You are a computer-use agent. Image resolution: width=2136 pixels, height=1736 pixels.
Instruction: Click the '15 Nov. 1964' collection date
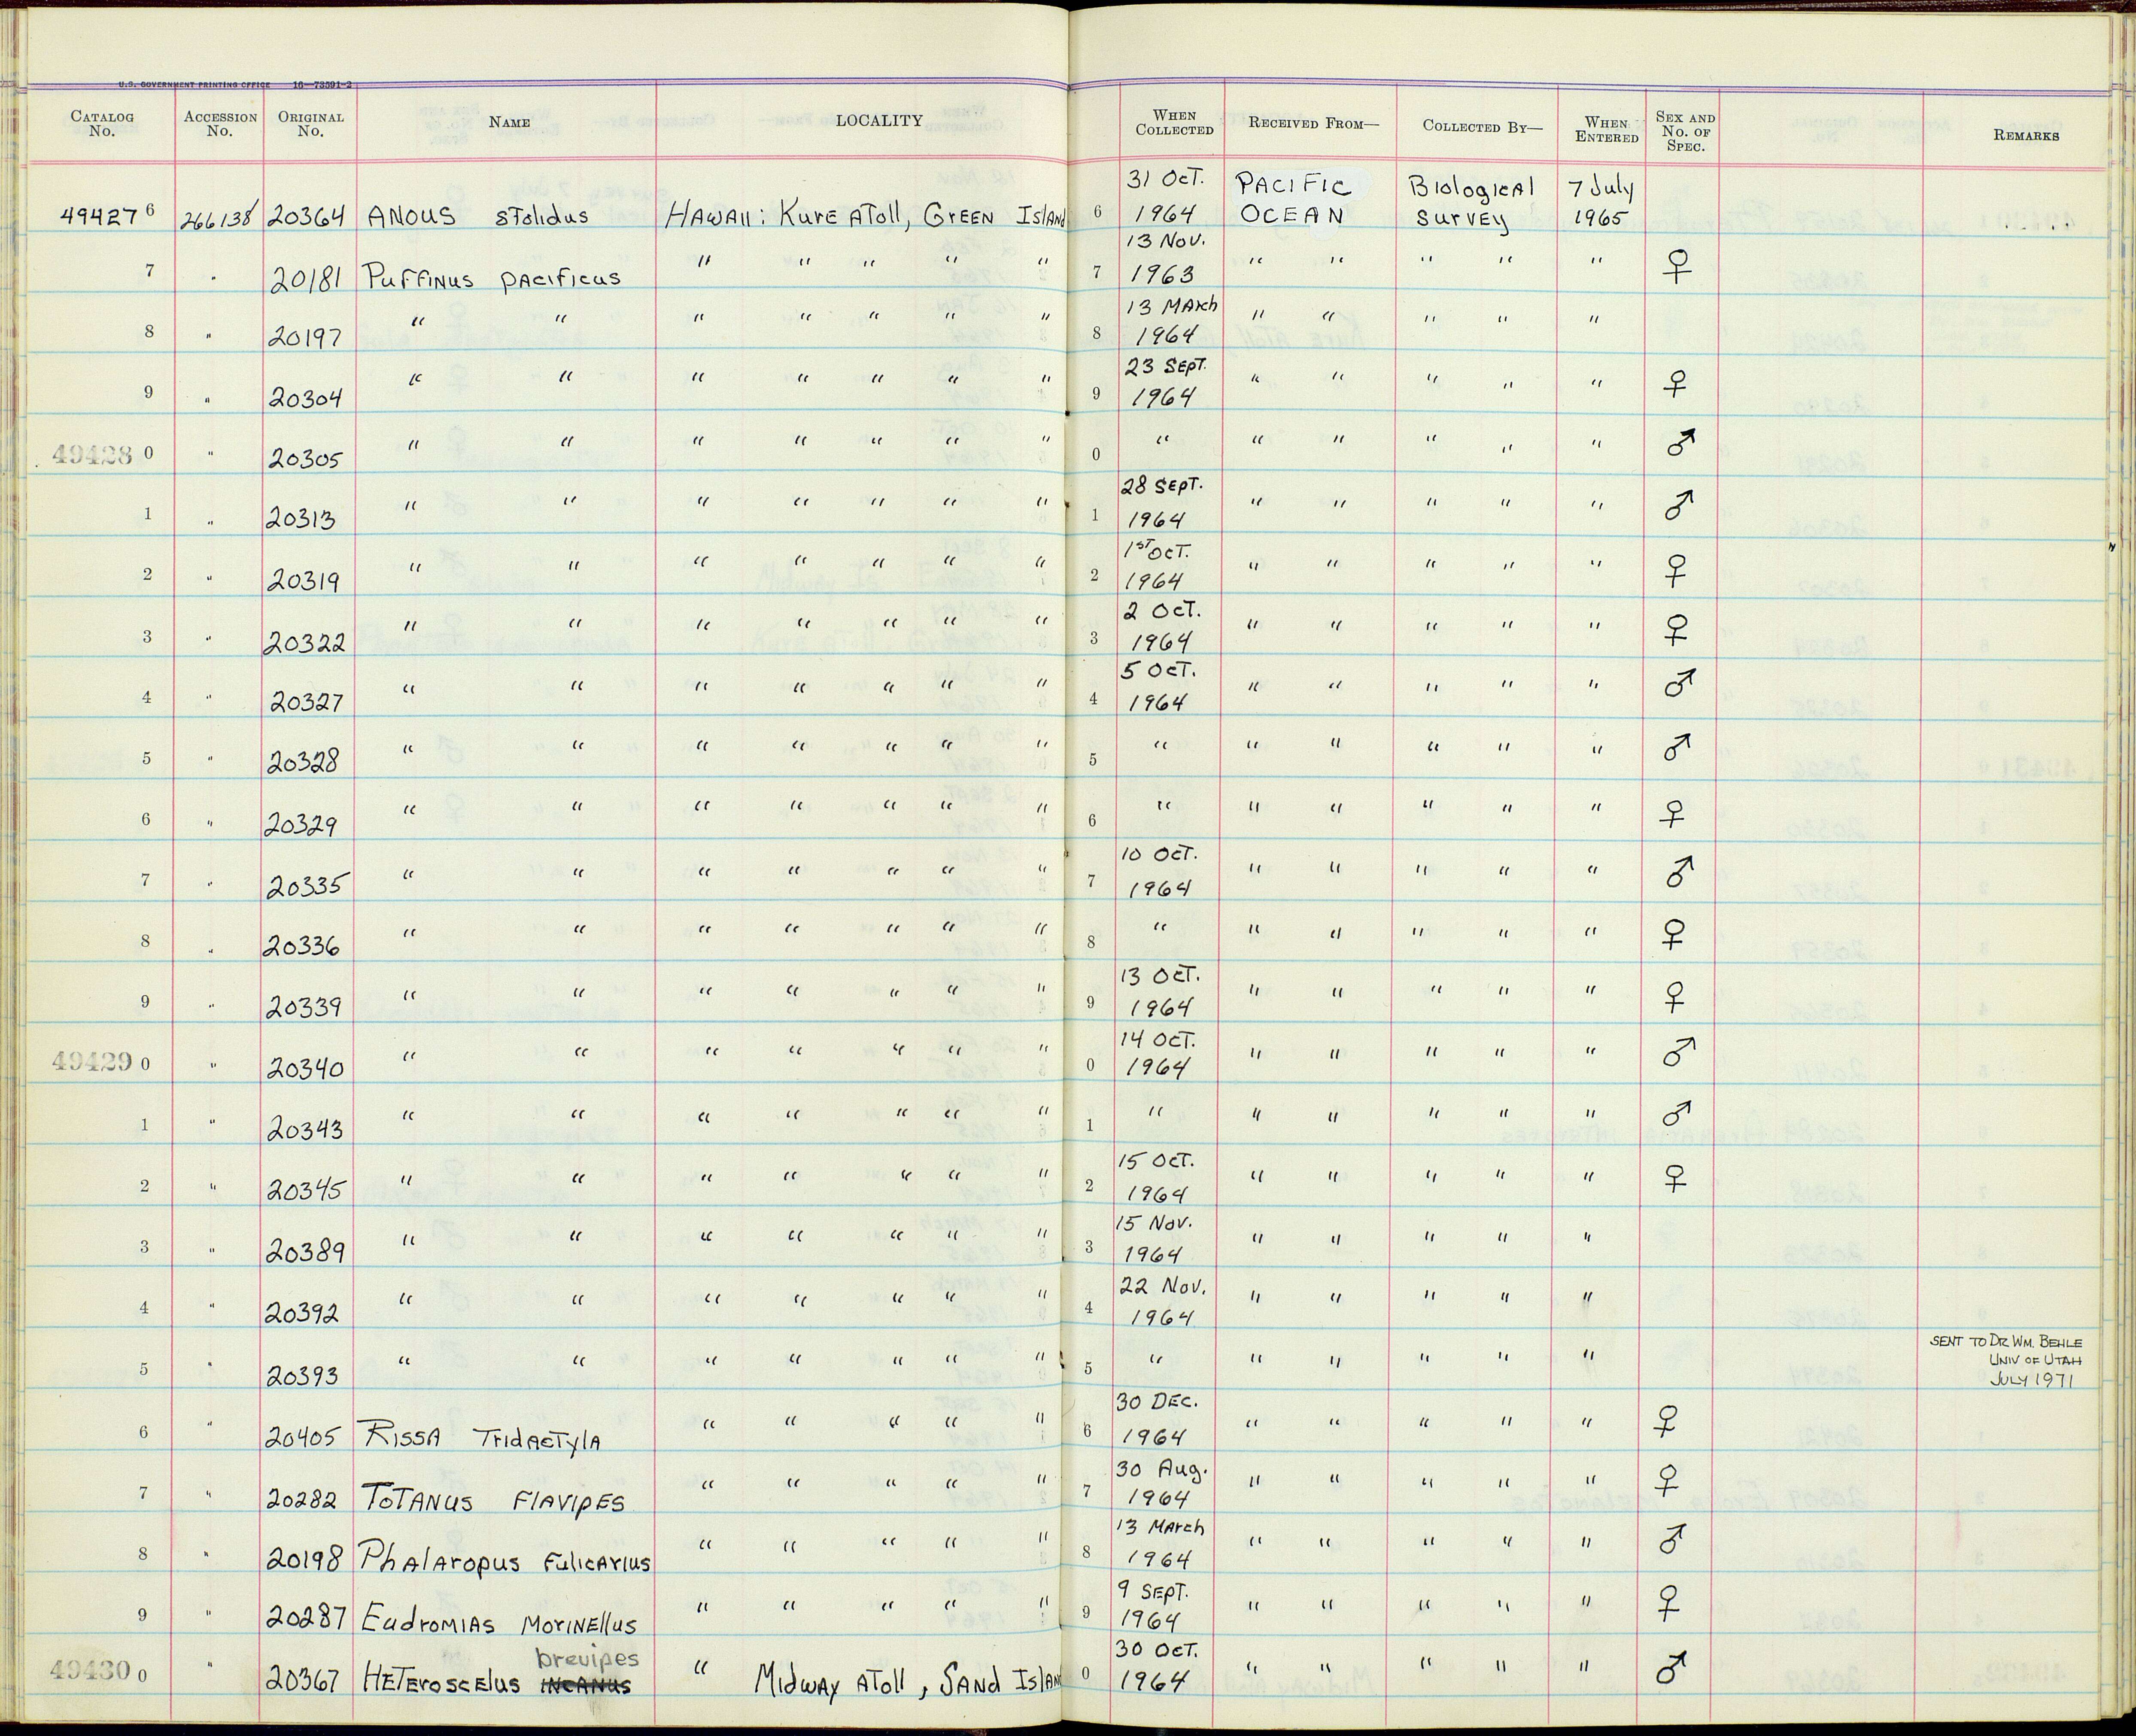coord(1154,1239)
